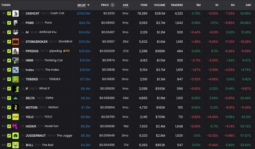255x149 pixels.
Task: Open the CASHCAT token pair link
Action: pos(45,13)
